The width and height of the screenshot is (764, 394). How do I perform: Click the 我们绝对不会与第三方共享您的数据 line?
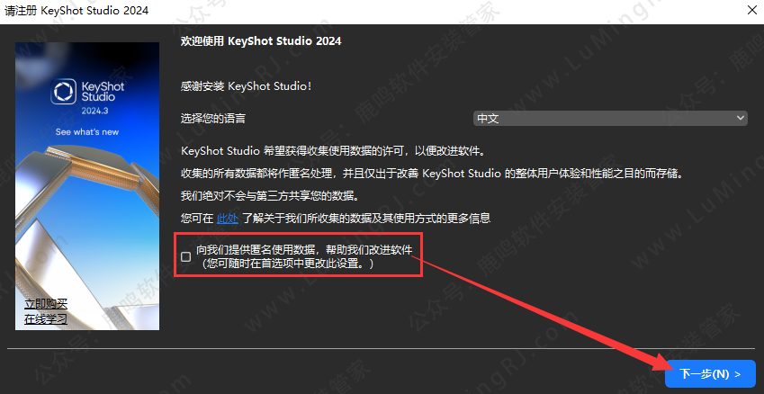pyautogui.click(x=269, y=196)
